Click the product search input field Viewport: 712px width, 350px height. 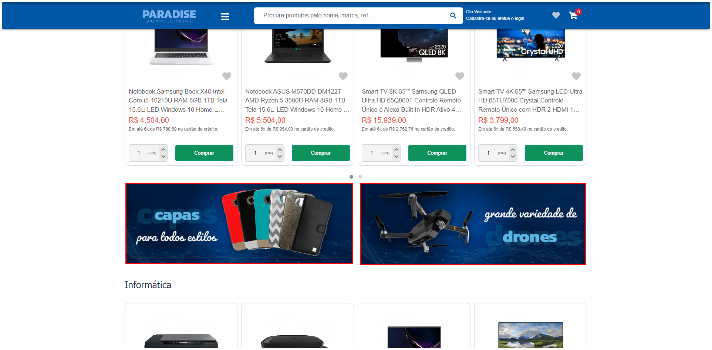click(353, 16)
